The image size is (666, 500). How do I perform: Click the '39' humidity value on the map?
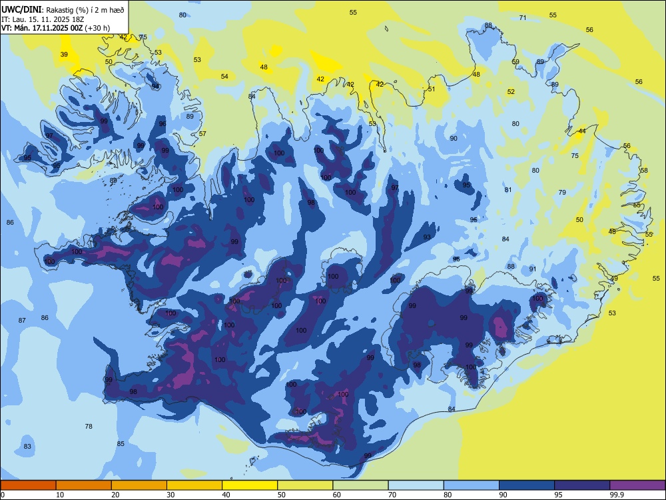click(64, 55)
